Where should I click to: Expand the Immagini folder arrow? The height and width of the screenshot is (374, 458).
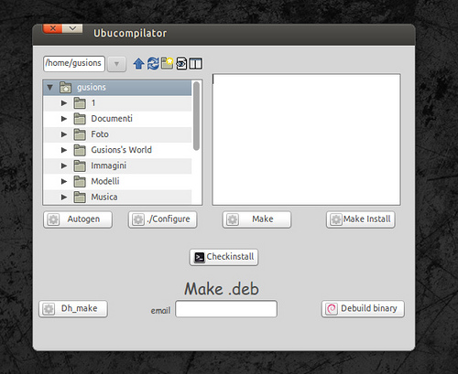click(64, 166)
